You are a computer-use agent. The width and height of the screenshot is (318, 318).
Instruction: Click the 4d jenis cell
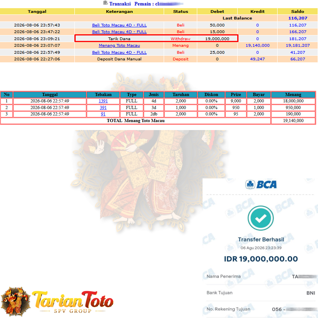pyautogui.click(x=154, y=101)
